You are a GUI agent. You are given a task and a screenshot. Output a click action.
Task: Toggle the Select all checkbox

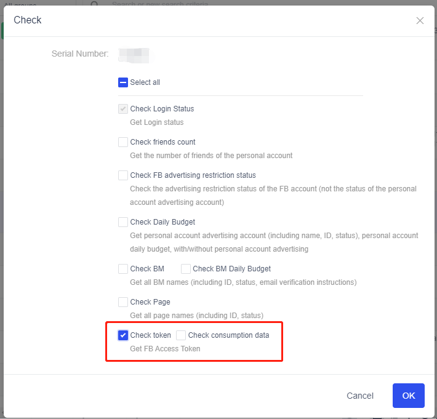coord(123,82)
